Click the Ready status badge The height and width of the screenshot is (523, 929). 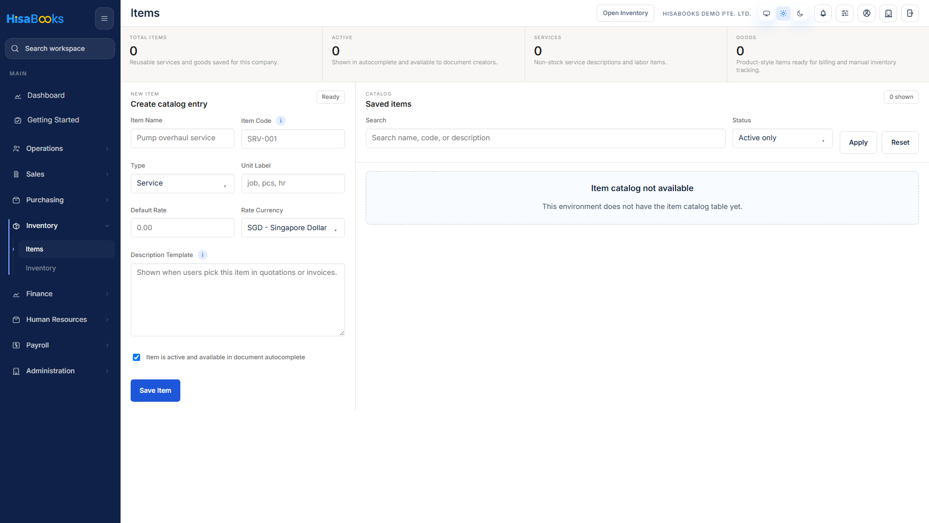tap(331, 97)
